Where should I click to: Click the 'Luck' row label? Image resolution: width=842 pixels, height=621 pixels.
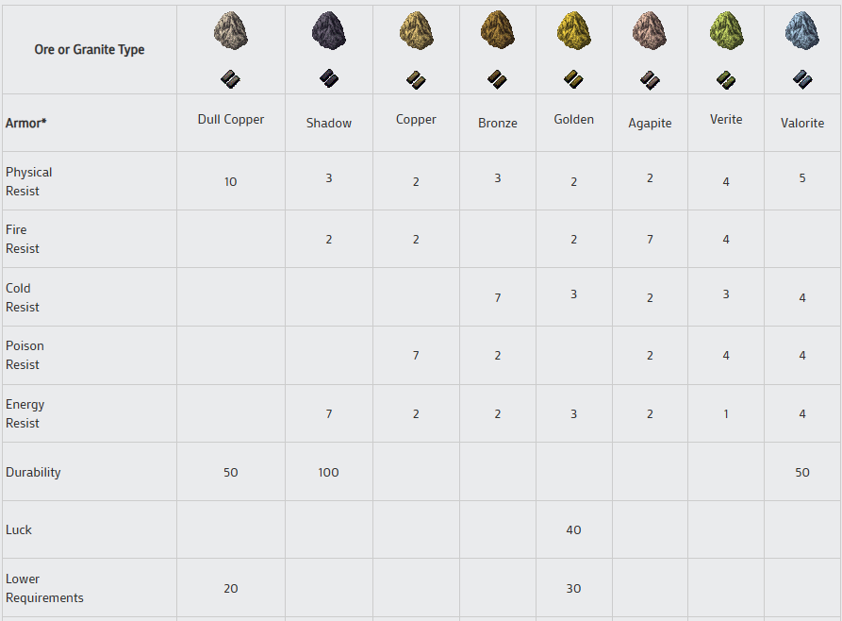tap(19, 530)
